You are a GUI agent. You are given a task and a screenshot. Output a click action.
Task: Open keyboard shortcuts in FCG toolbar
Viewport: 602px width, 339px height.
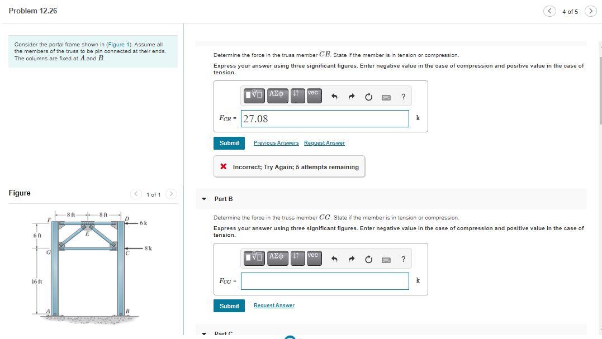(x=386, y=260)
